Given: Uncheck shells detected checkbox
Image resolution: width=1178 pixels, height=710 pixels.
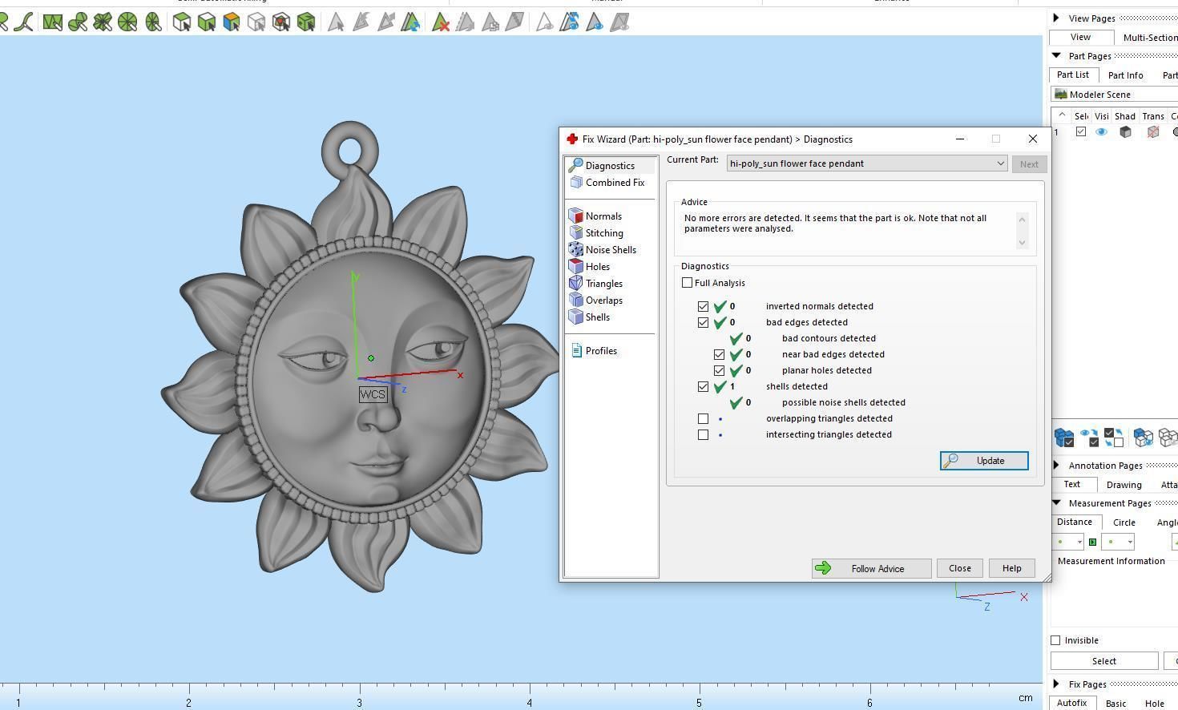Looking at the screenshot, I should click(704, 387).
